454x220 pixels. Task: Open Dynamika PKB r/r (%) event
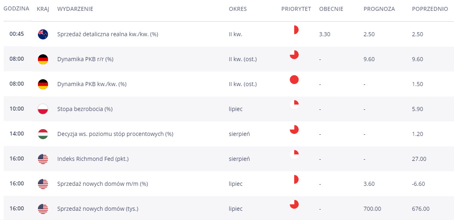86,59
